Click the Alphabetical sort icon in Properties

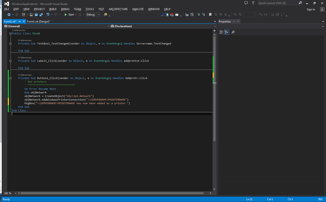pyautogui.click(x=227, y=32)
